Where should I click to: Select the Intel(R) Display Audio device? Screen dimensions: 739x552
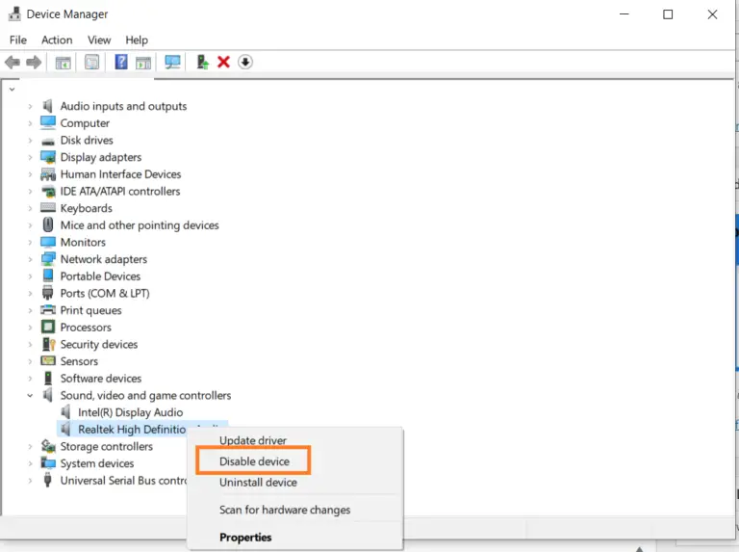coord(130,412)
